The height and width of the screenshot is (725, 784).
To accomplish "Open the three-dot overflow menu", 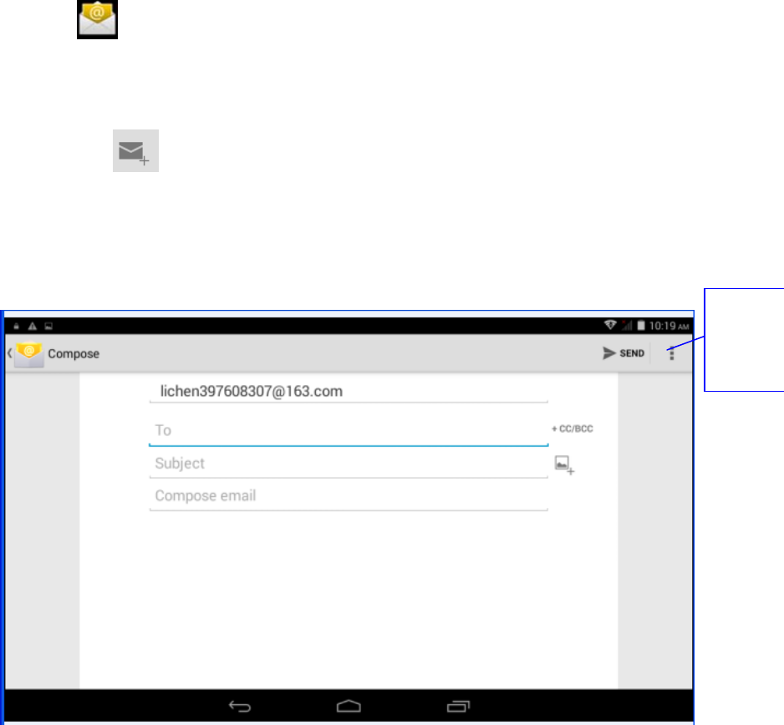I will pyautogui.click(x=671, y=353).
